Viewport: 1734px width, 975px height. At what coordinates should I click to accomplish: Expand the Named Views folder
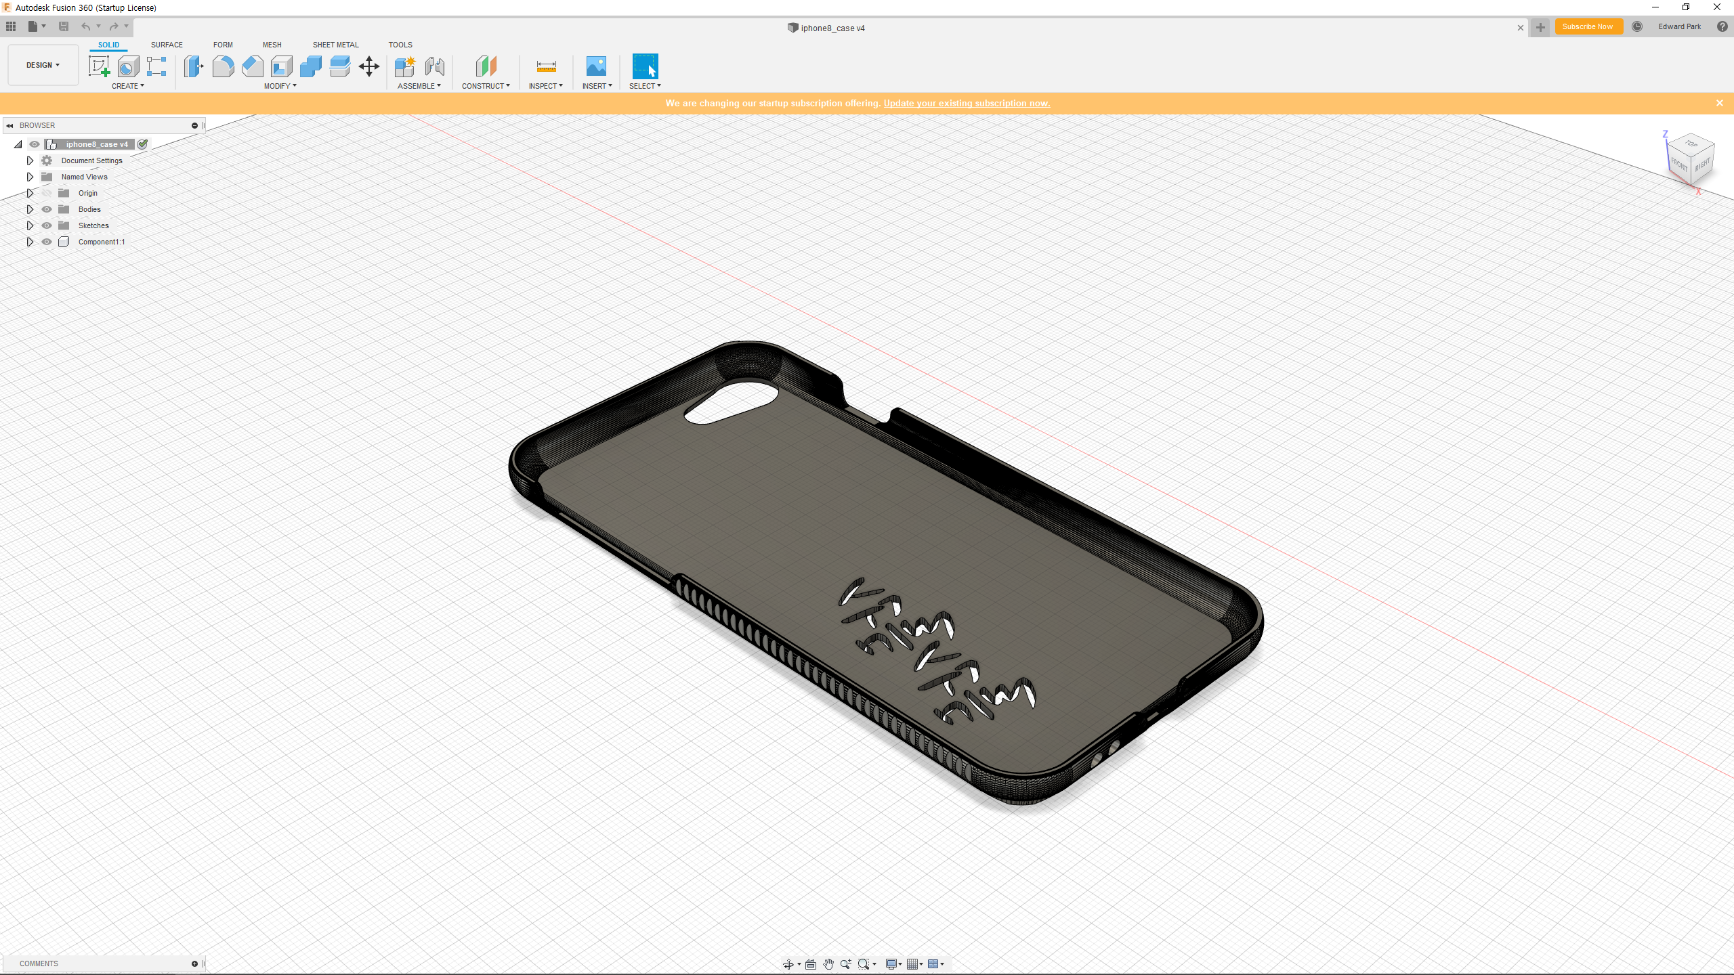(x=30, y=177)
